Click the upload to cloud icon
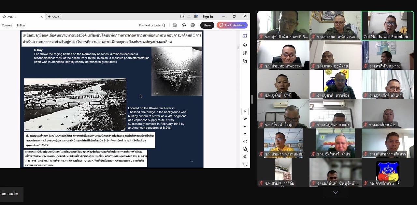Image resolution: width=417 pixels, height=205 pixels. [184, 25]
